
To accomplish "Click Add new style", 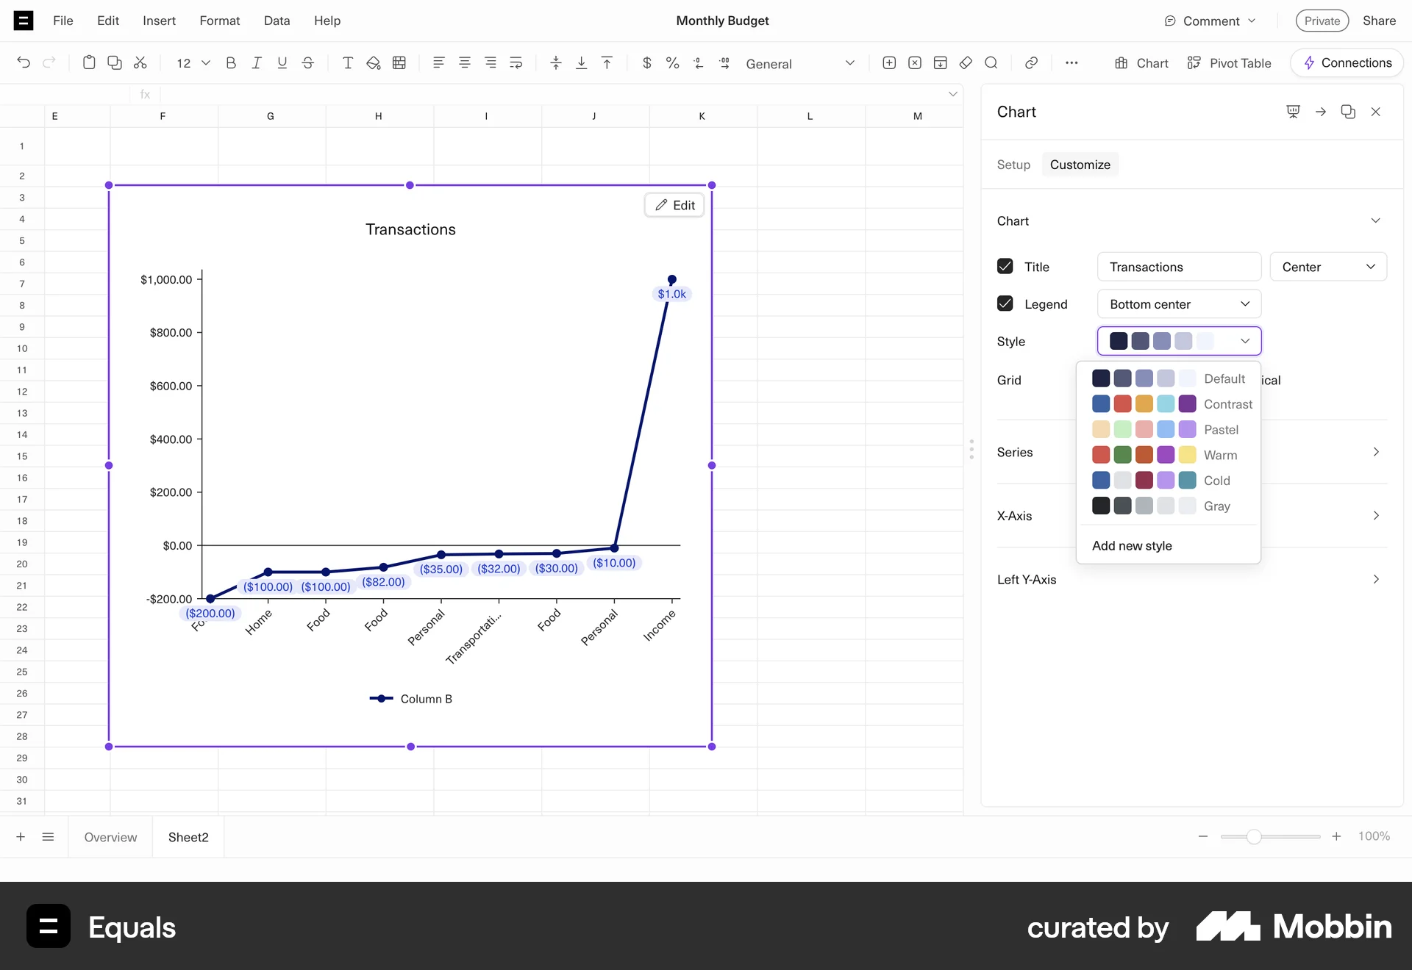I will [x=1133, y=545].
